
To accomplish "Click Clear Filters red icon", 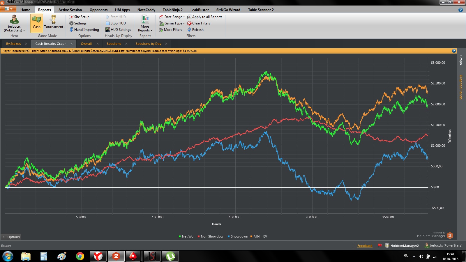I will pos(189,23).
